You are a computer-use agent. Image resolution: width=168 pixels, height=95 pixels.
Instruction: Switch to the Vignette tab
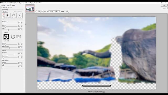tap(13, 5)
